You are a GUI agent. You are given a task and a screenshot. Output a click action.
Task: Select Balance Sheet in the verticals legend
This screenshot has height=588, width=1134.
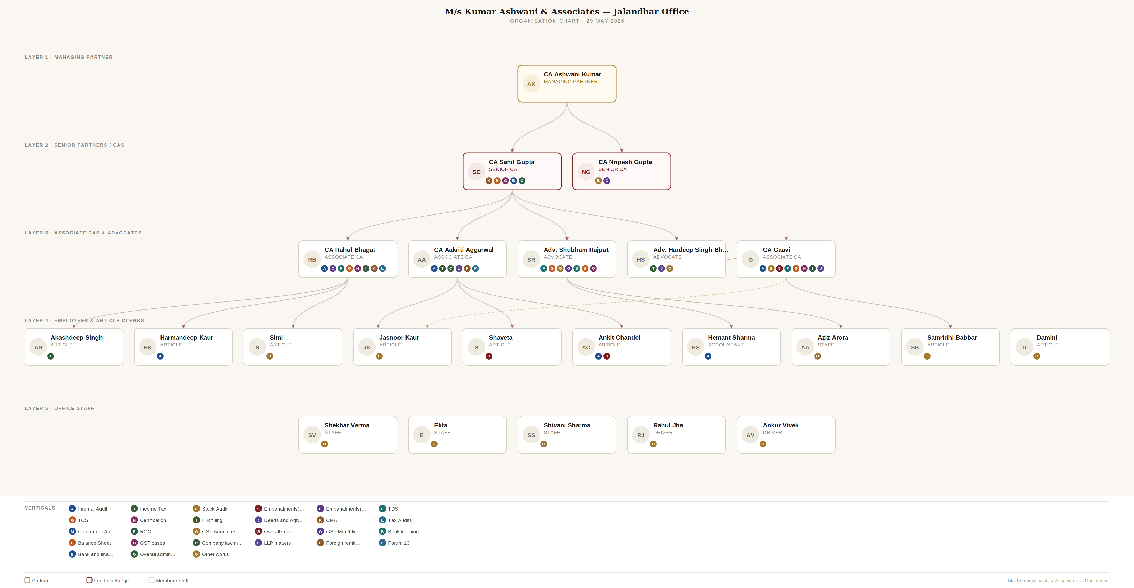point(90,543)
